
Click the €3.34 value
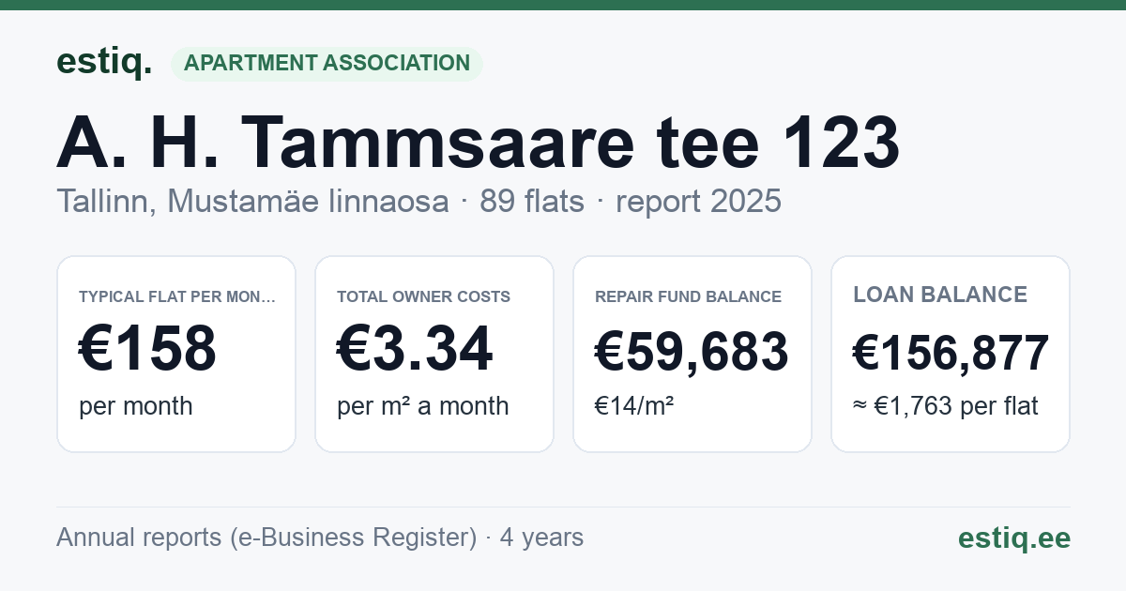[415, 349]
